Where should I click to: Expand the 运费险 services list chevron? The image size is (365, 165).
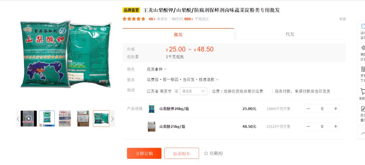tap(217, 79)
